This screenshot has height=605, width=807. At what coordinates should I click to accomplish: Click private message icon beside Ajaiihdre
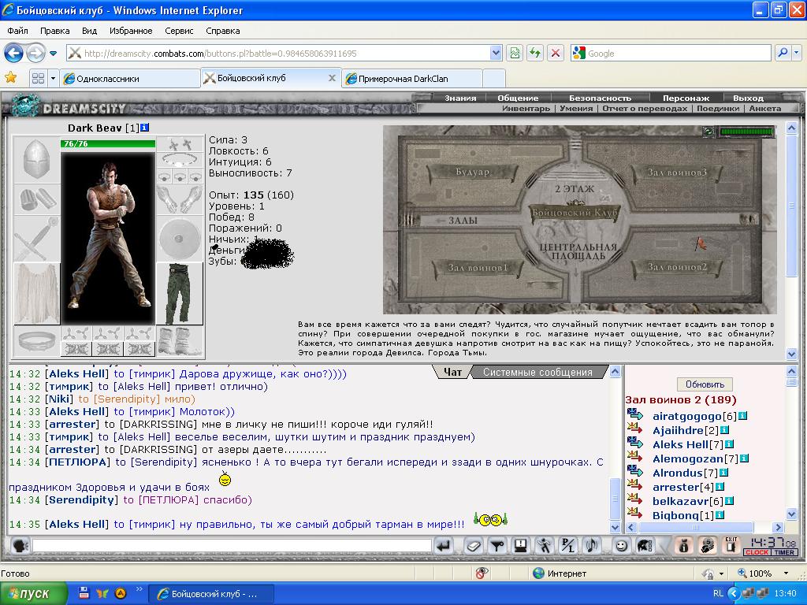(635, 429)
